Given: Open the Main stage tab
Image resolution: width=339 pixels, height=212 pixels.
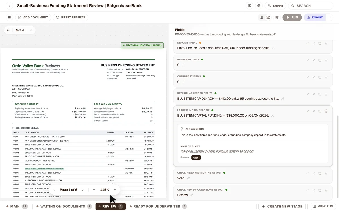Looking at the screenshot, I should click(17, 207).
